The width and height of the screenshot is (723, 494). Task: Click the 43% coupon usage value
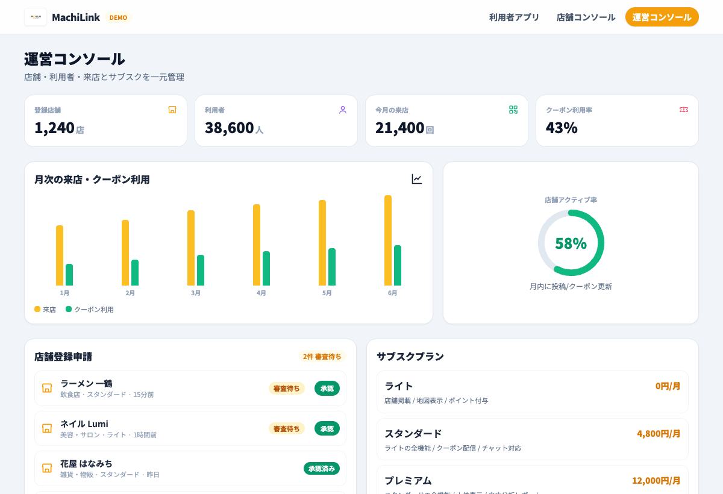coord(562,127)
